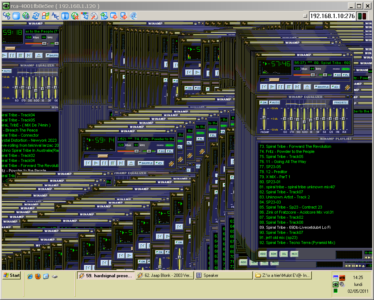Open main menu icon of 74. Fritz Winamp
The height and width of the screenshot is (300, 374).
pyautogui.click(x=82, y=131)
